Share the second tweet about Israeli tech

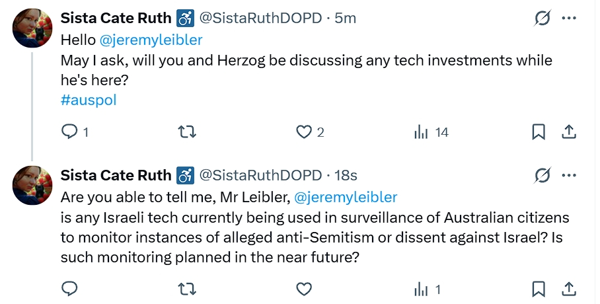click(x=568, y=289)
